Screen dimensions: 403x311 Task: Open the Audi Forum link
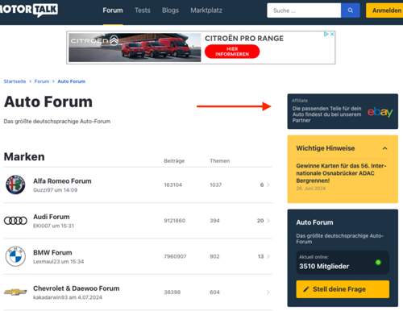pyautogui.click(x=52, y=217)
